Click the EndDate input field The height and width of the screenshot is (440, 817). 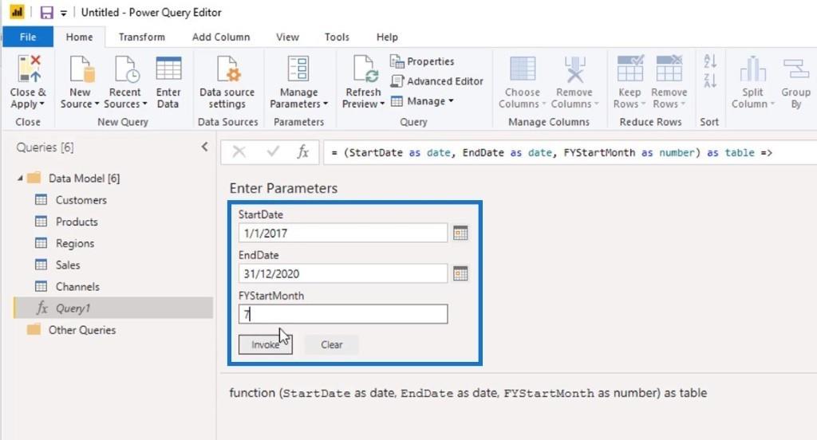coord(343,273)
